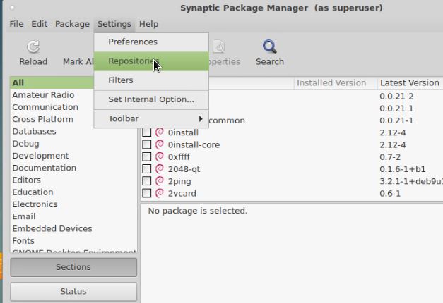Viewport: 443px width, 303px height.
Task: Mark the 2048-qt package checkbox
Action: coord(146,169)
